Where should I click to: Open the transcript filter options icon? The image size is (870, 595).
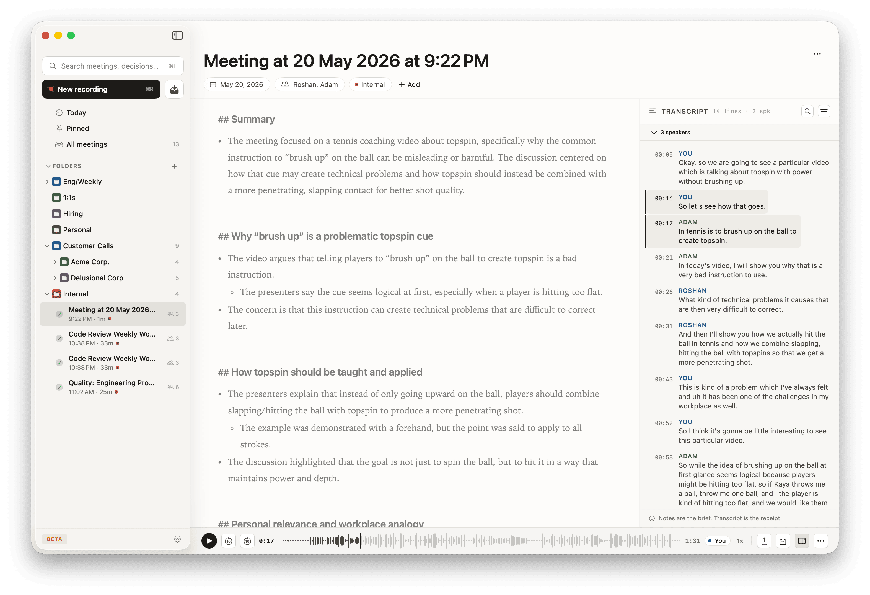[x=824, y=111]
